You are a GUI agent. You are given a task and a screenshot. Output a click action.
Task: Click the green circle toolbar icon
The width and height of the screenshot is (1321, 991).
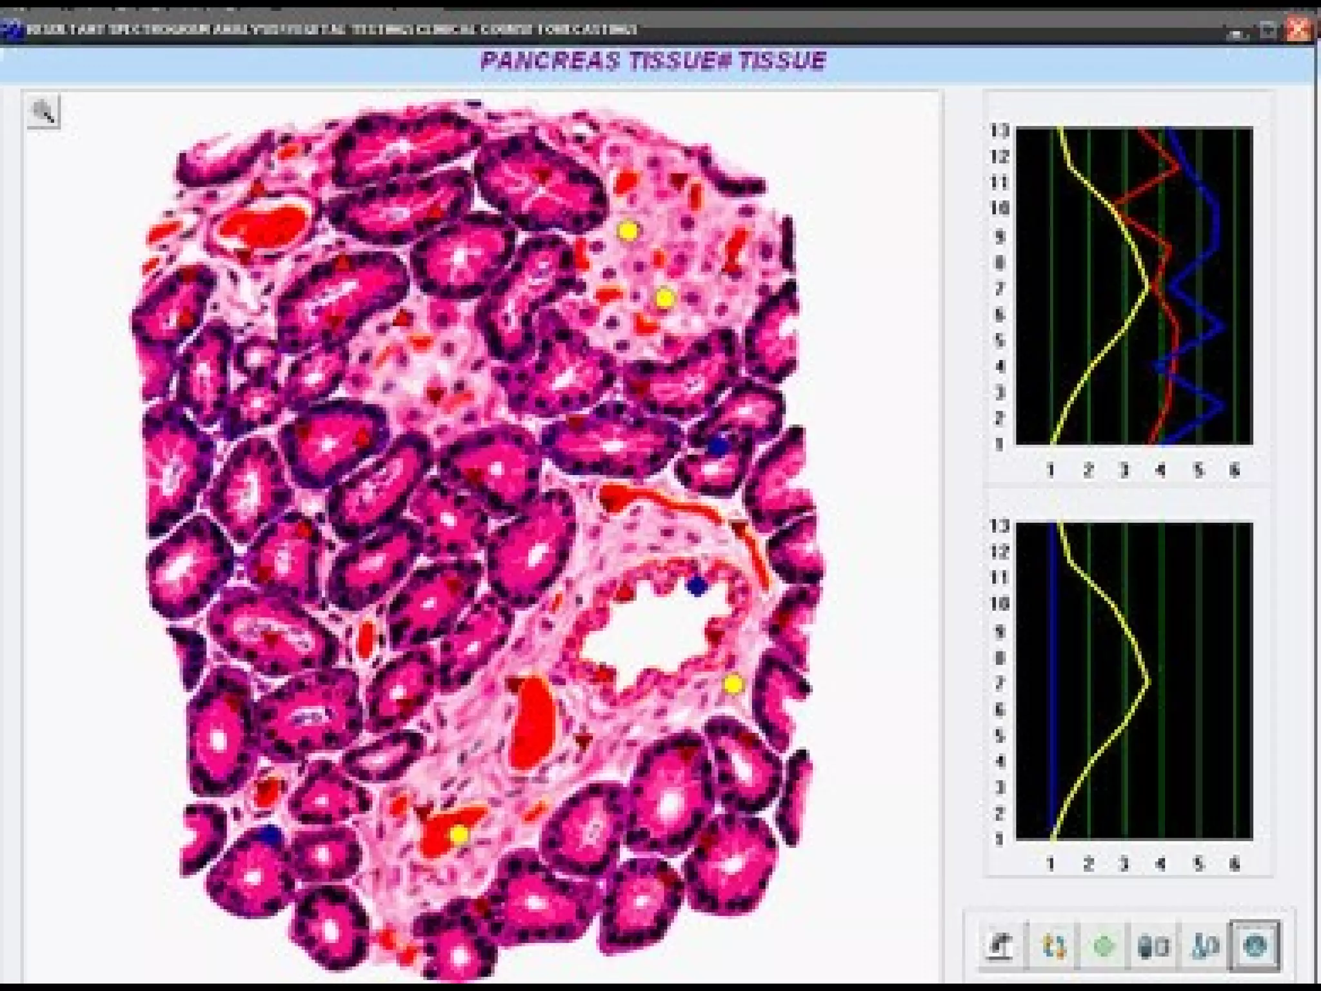[1104, 946]
